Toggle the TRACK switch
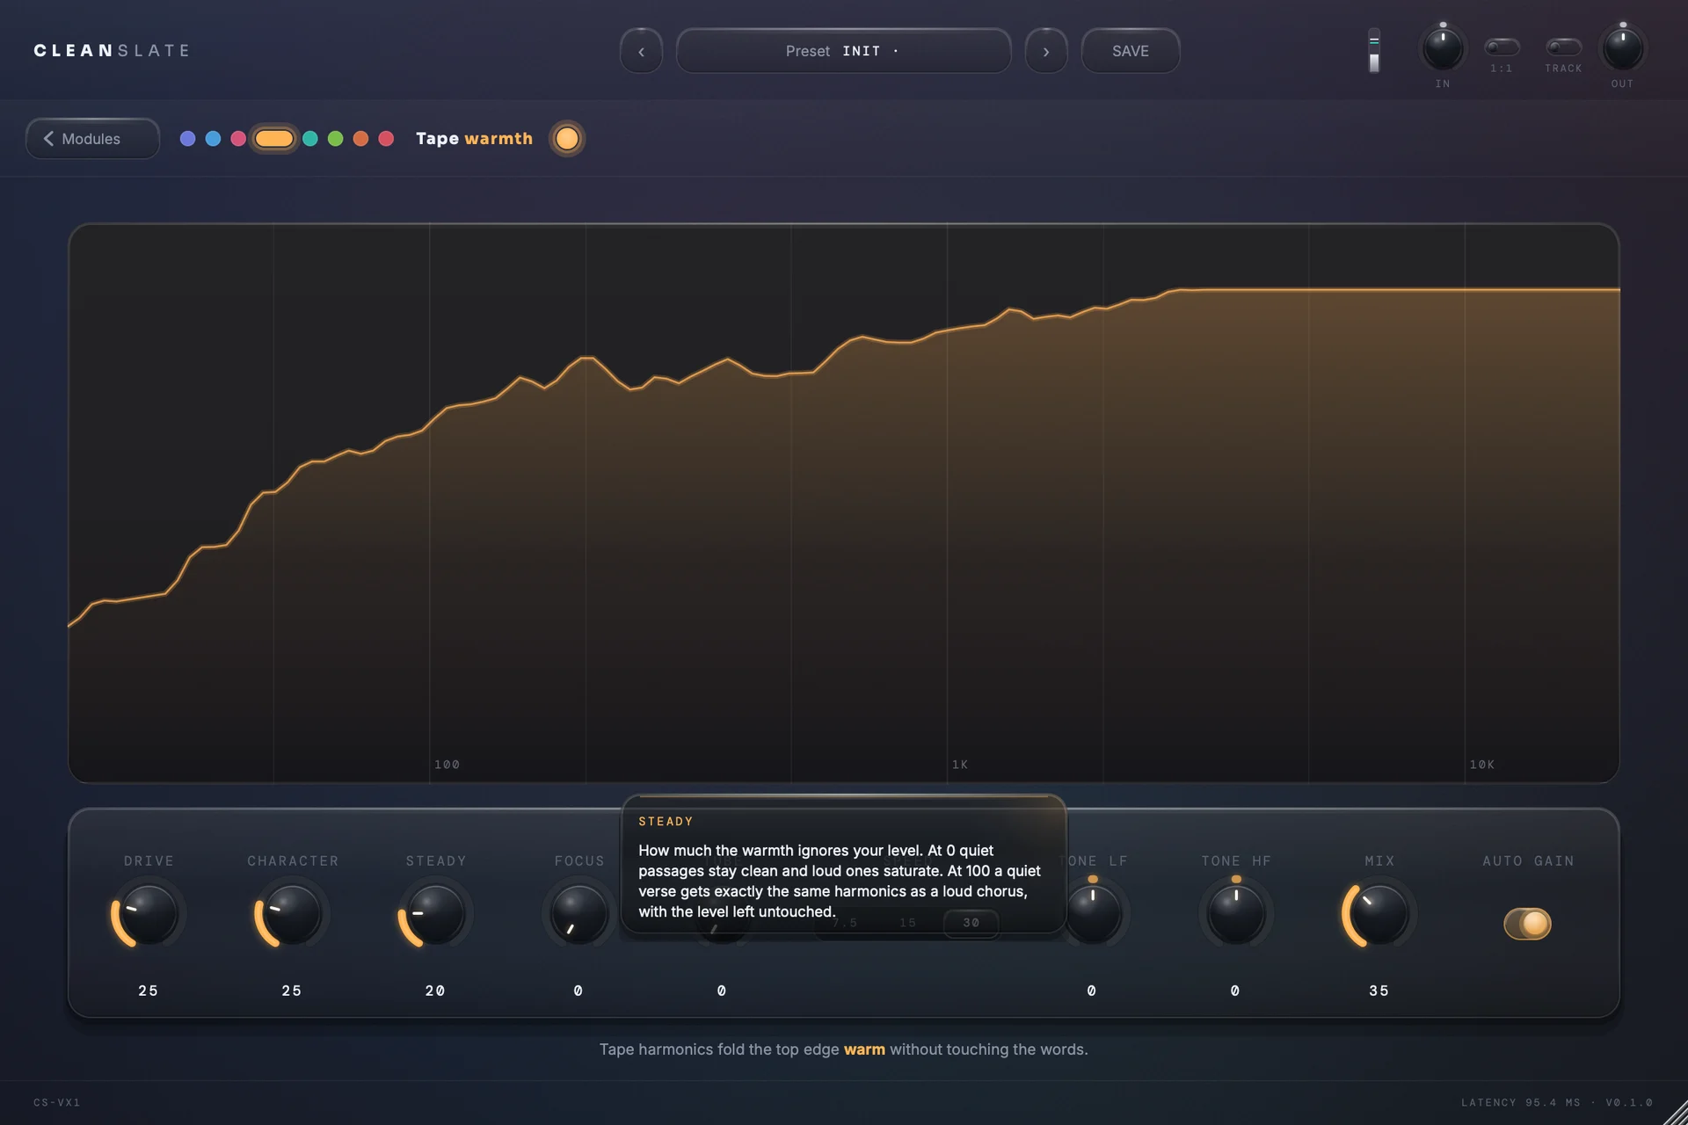 pos(1563,47)
